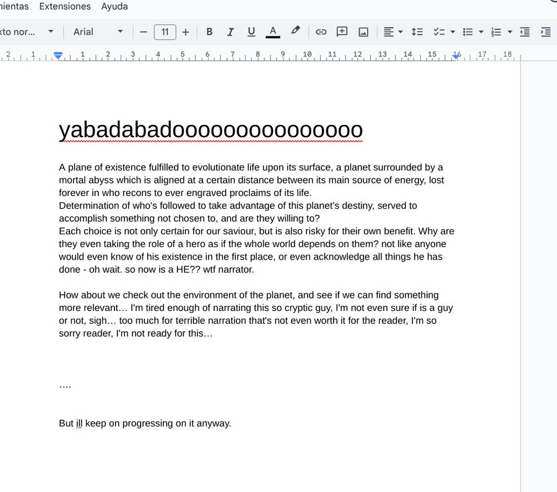Expand the checklist style dropdown arrow

tap(452, 32)
